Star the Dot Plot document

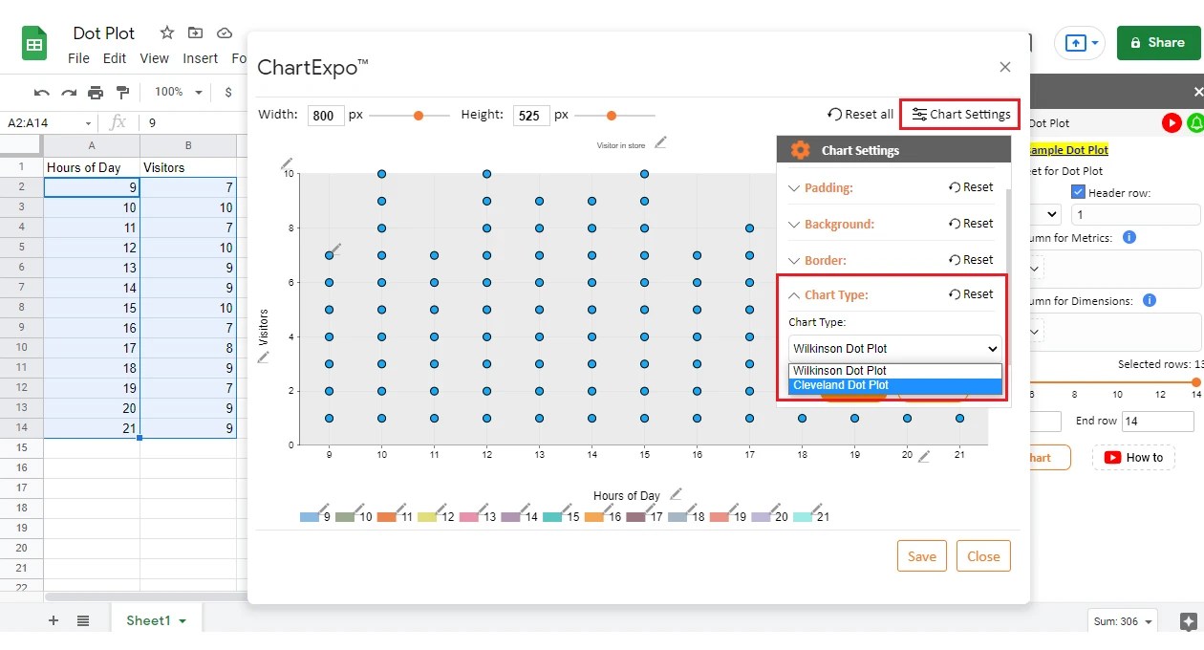click(167, 32)
